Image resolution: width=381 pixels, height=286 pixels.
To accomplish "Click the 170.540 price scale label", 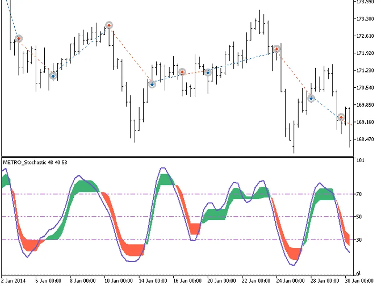I will pyautogui.click(x=365, y=88).
